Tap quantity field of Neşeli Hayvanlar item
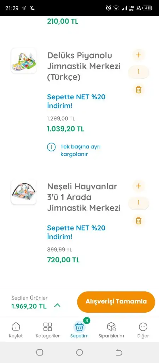The image size is (159, 363). tap(139, 203)
